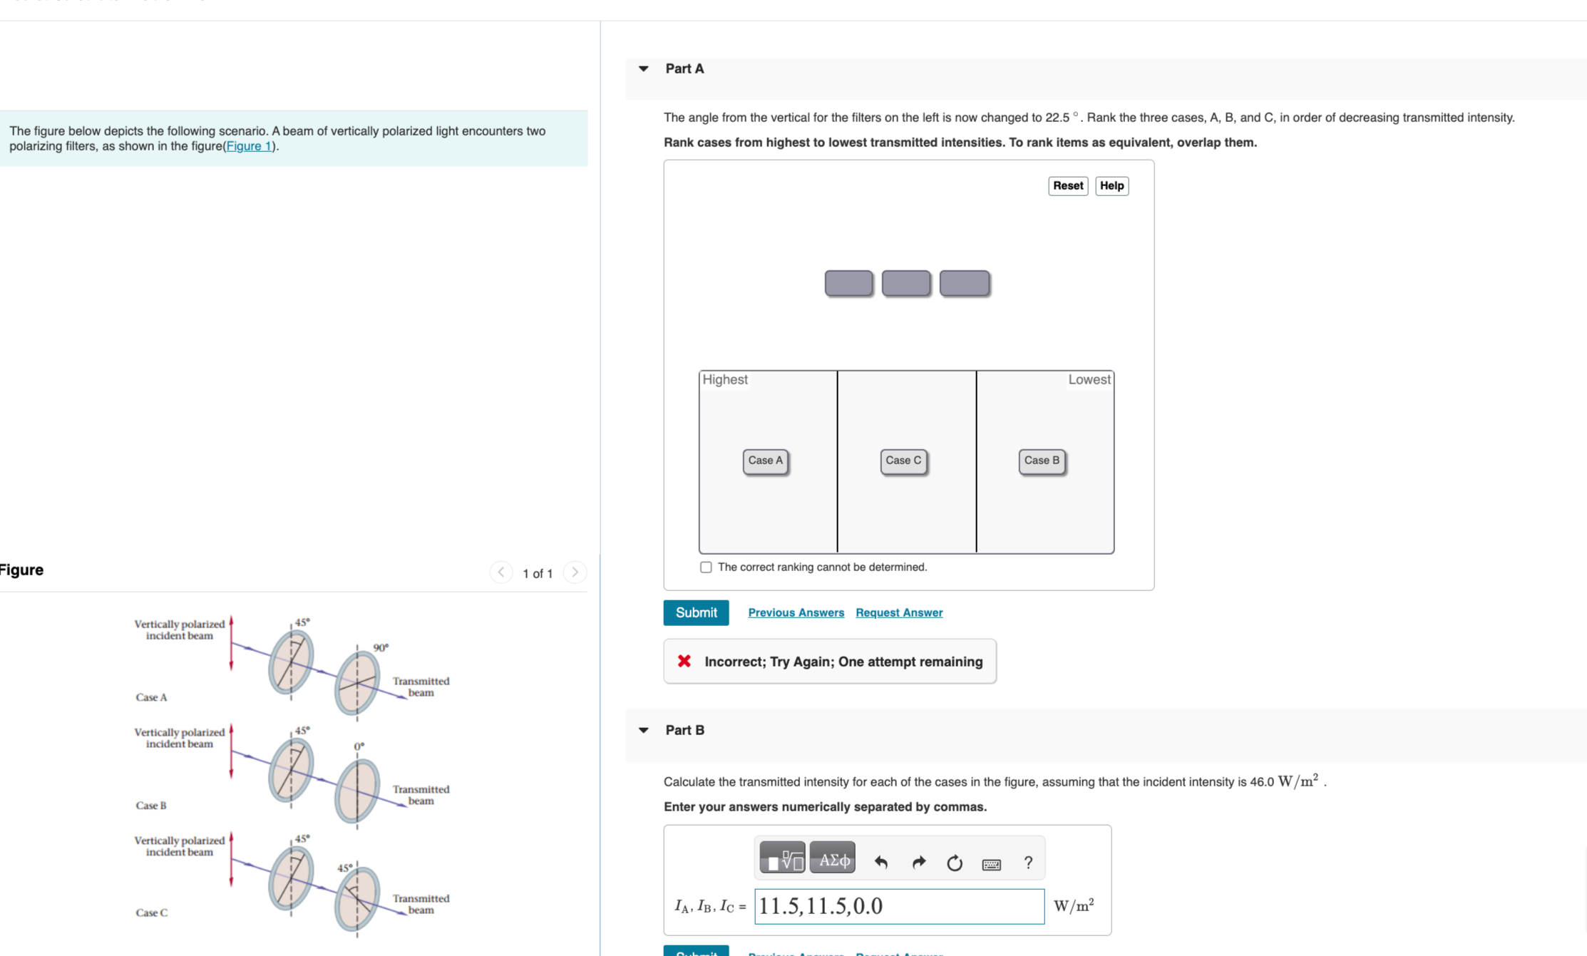The image size is (1587, 956).
Task: Collapse the Part B section
Action: (x=642, y=729)
